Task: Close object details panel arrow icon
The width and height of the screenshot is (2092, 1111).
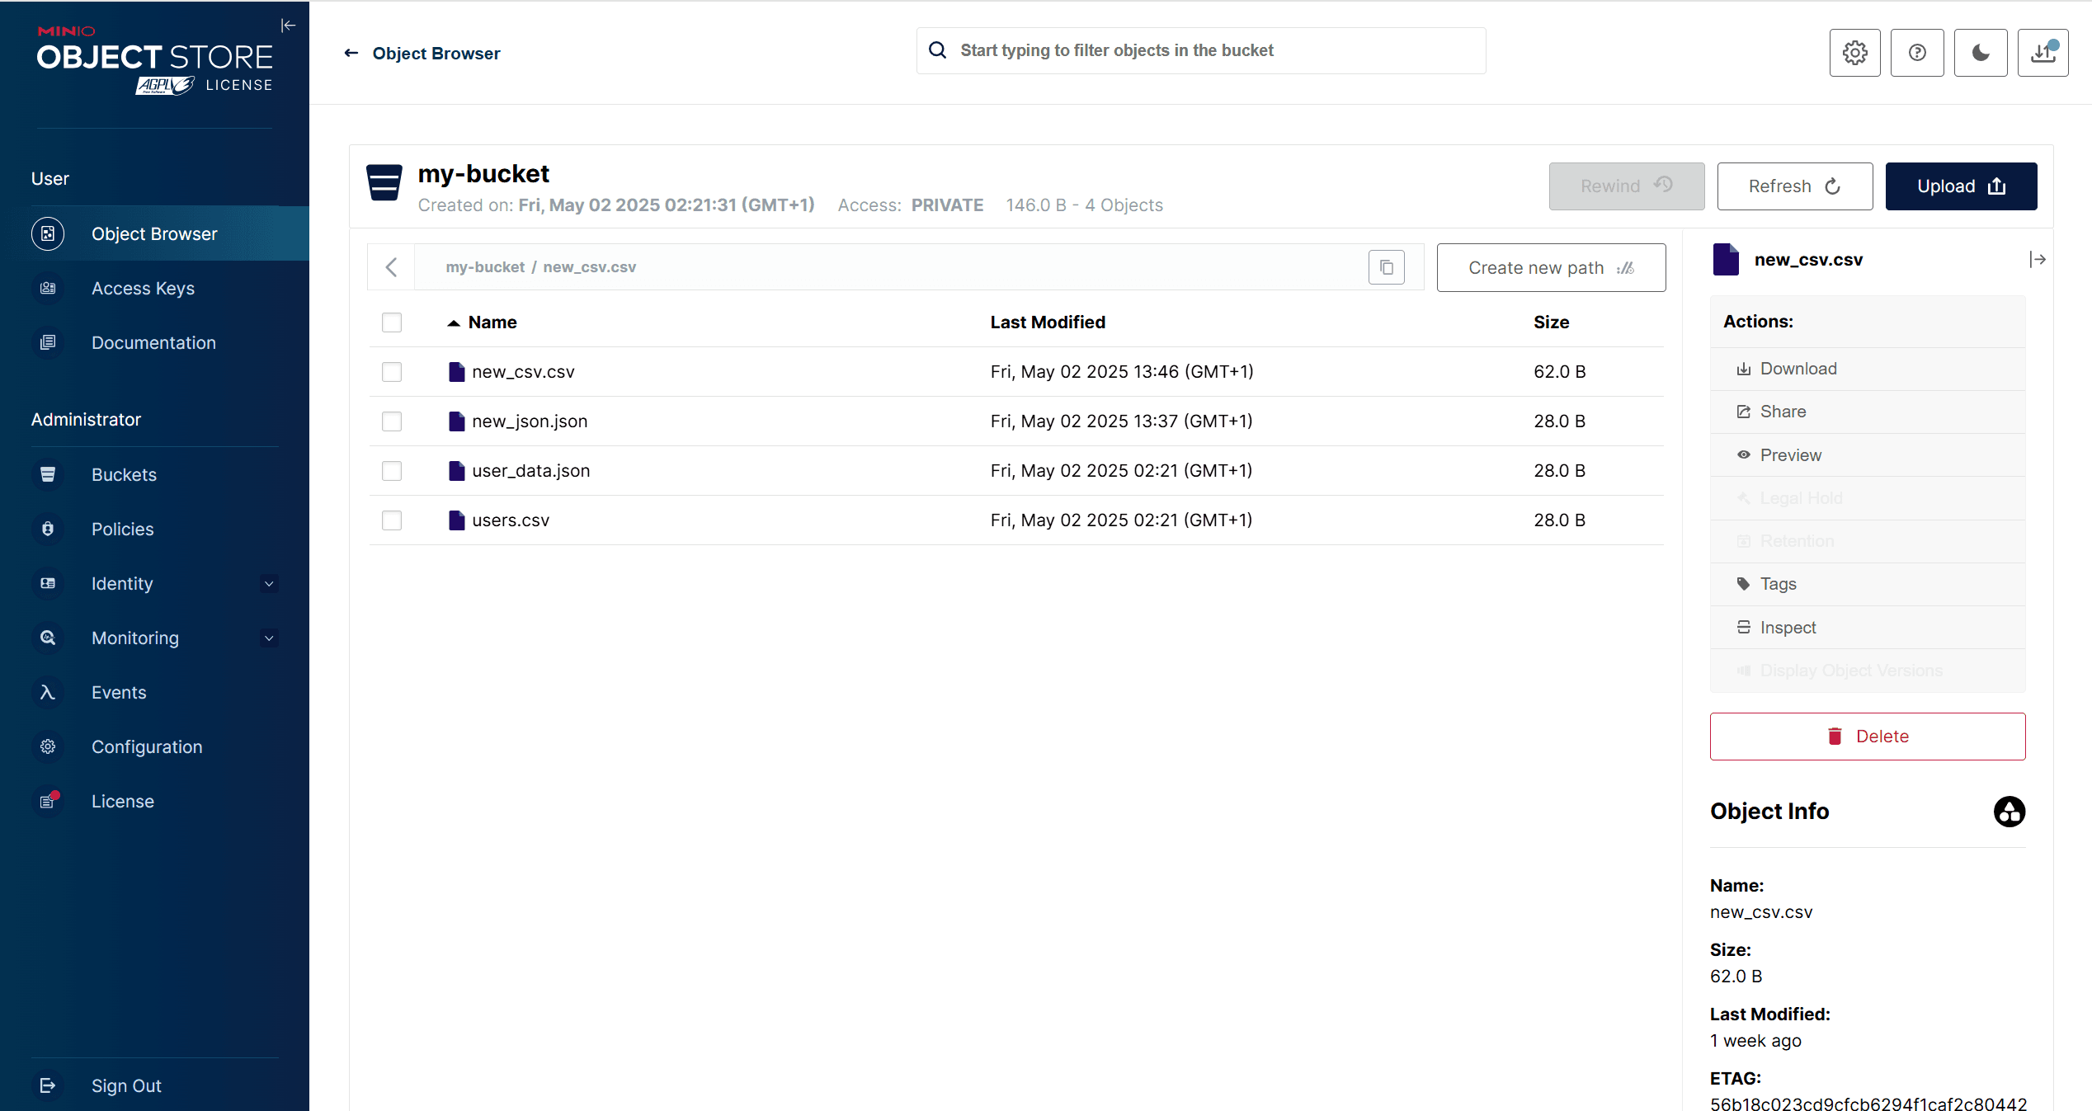Action: point(2037,260)
